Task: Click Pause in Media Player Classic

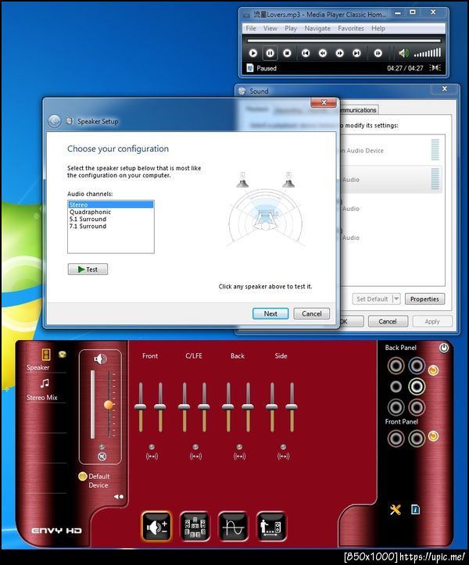Action: [x=270, y=53]
